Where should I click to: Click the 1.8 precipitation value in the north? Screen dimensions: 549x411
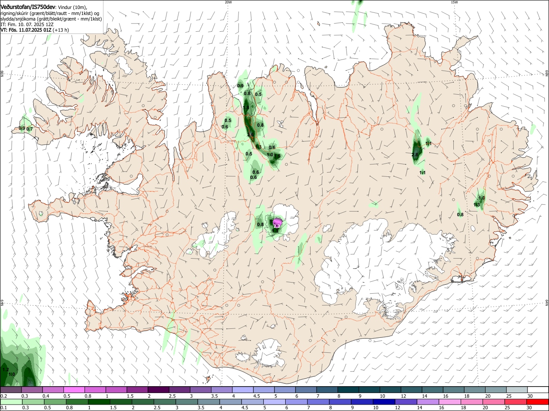point(246,107)
